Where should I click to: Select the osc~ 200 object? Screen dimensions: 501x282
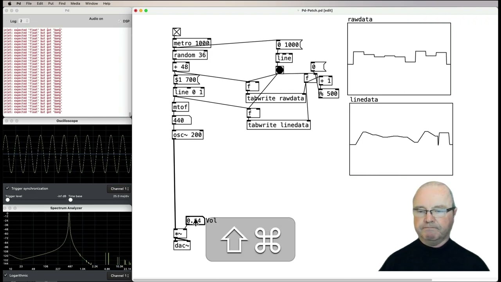[x=188, y=135]
